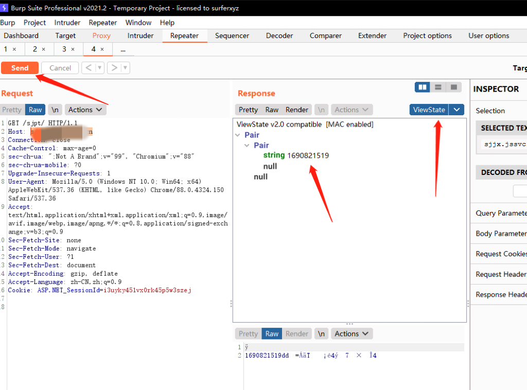Select Render in upper Response toolbar
Image resolution: width=527 pixels, height=390 pixels.
297,110
